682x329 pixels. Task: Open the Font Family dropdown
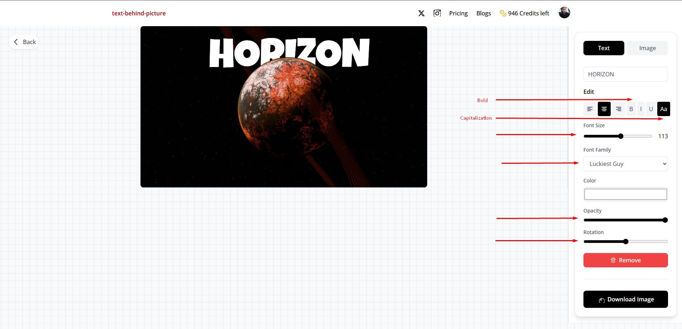coord(625,164)
